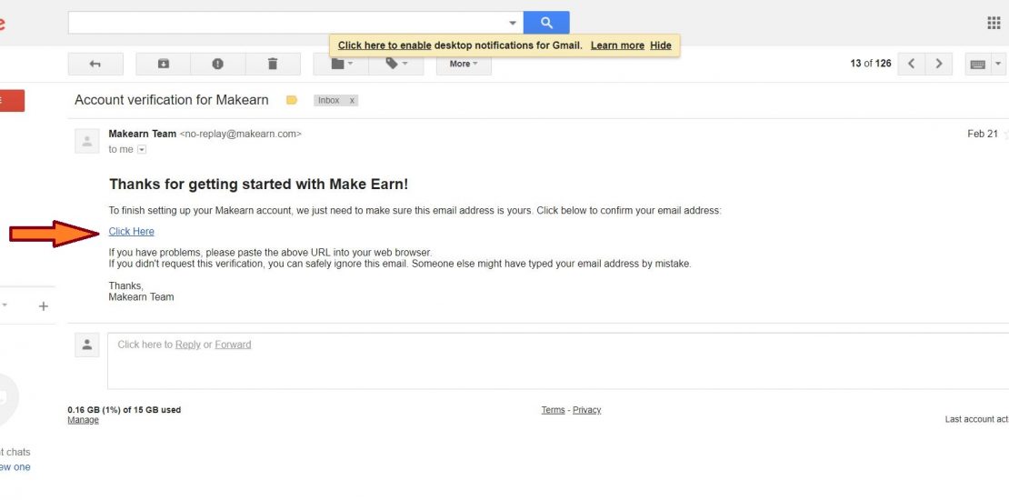Image resolution: width=1009 pixels, height=500 pixels.
Task: Open the Labels dropdown
Action: pyautogui.click(x=396, y=64)
